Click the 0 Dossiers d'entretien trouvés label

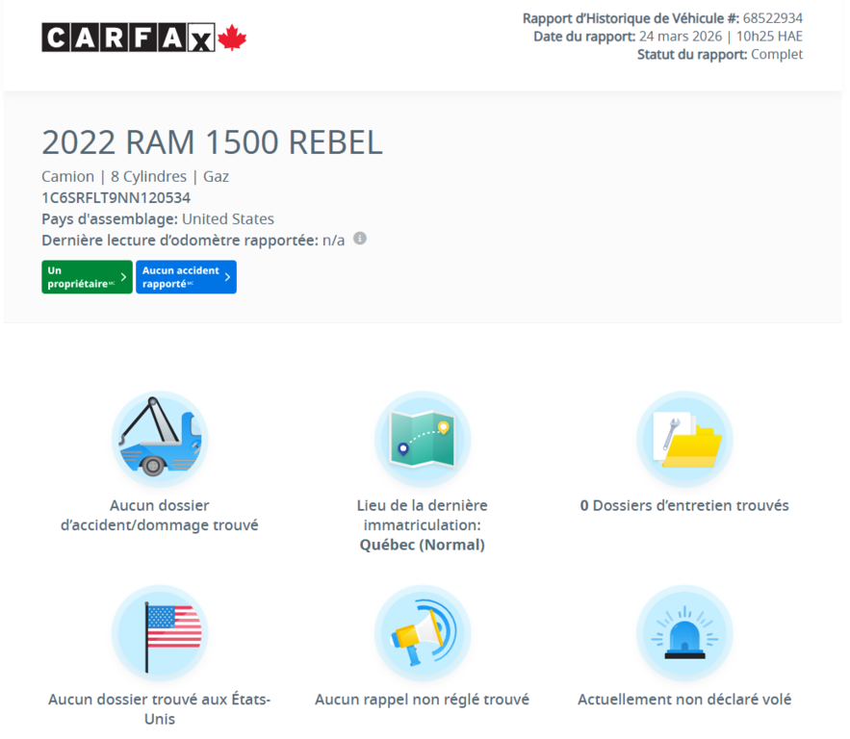click(684, 505)
